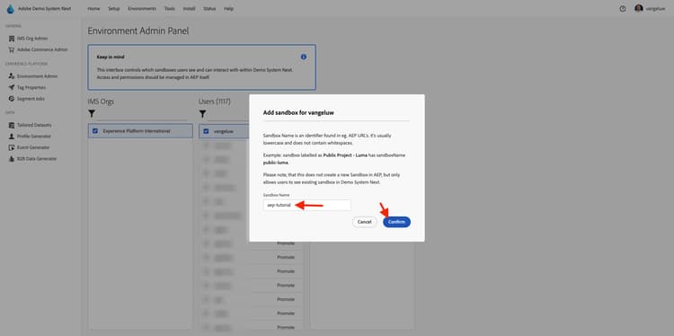Cancel the Add sandbox dialog
This screenshot has width=674, height=336.
pyautogui.click(x=365, y=222)
